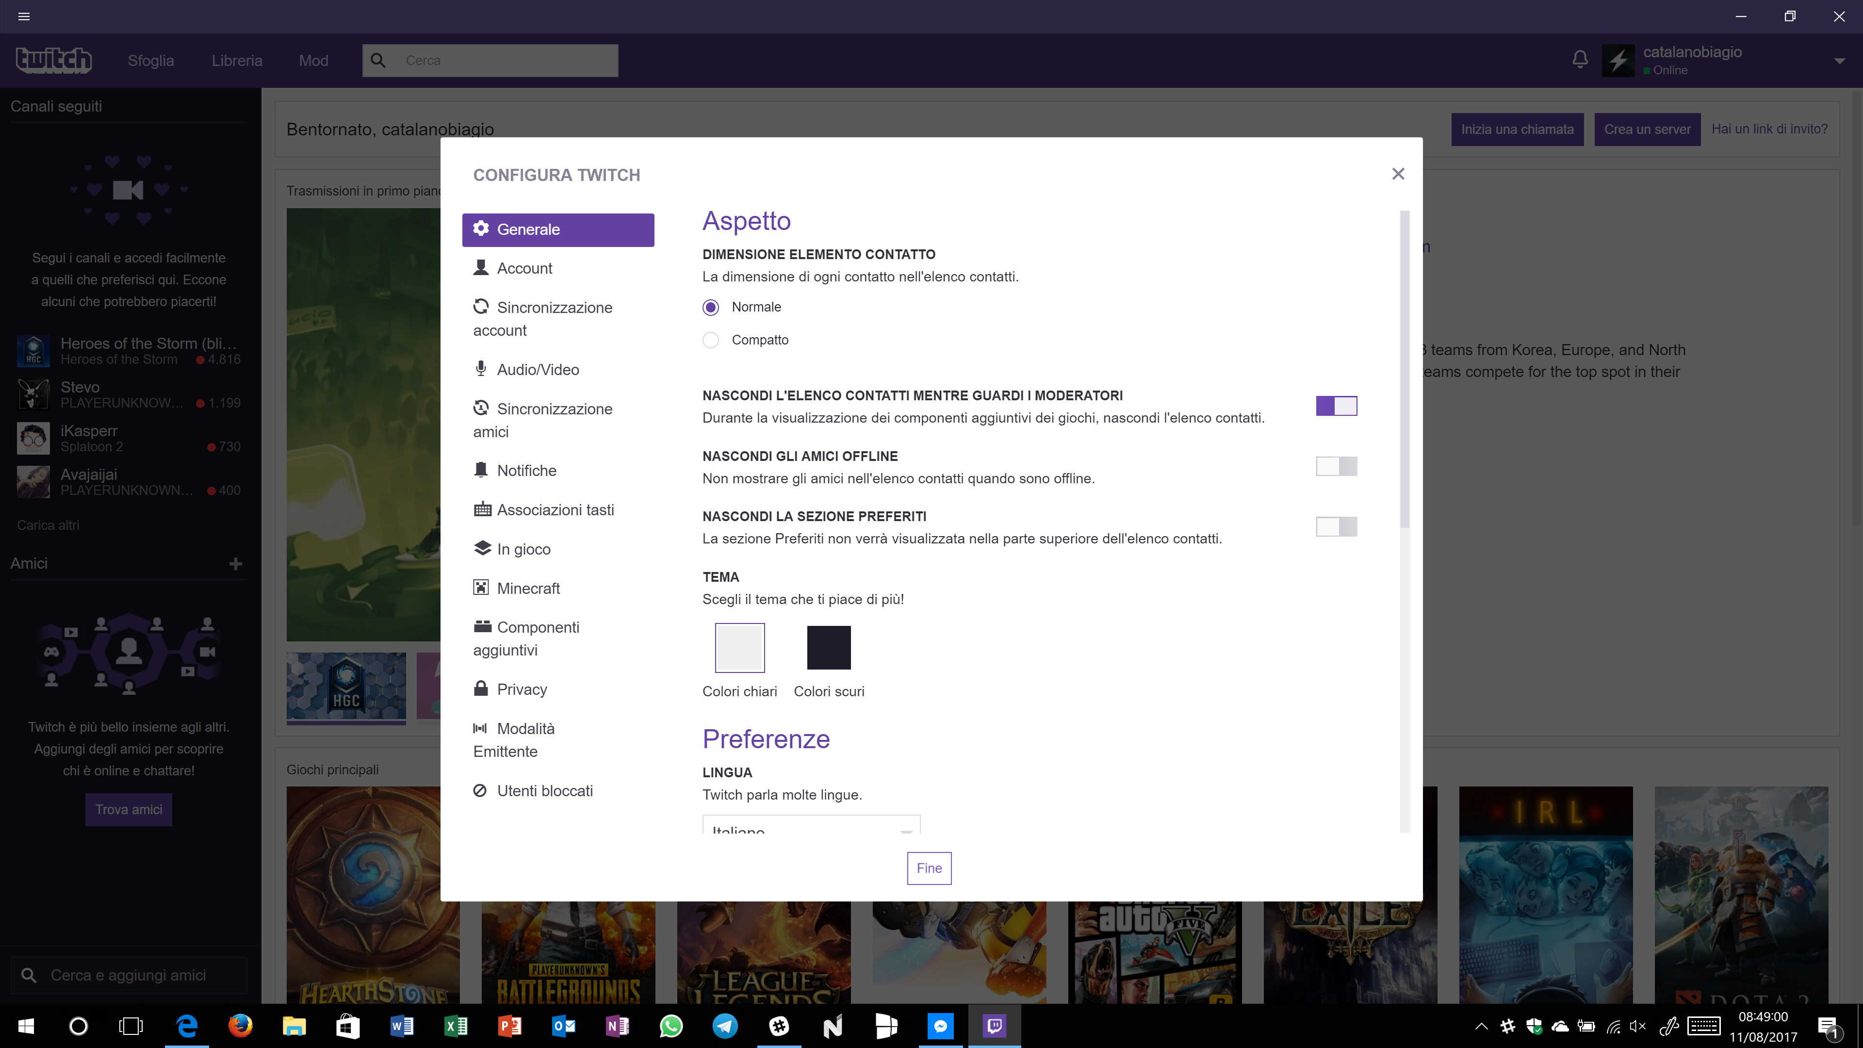
Task: Click the Twitch taskbar icon
Action: [995, 1026]
